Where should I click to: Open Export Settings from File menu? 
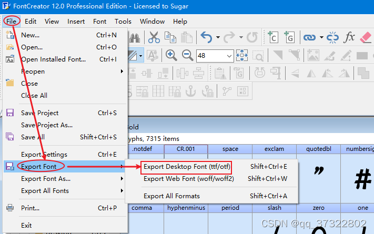(x=65, y=155)
